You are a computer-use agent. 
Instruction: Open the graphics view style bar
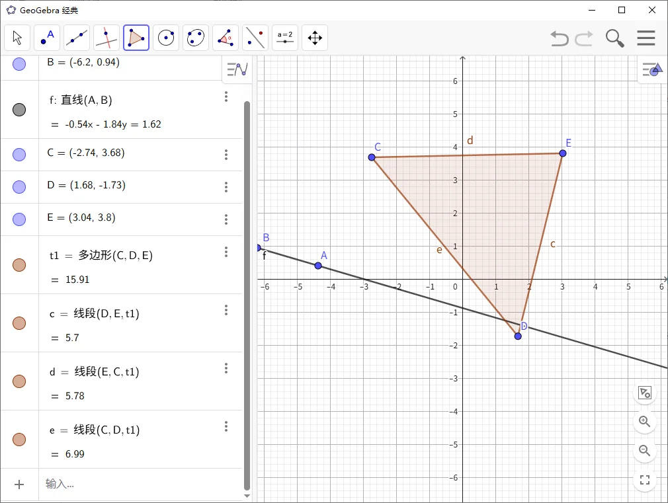653,69
